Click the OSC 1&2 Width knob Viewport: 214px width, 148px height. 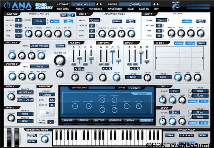pos(48,34)
